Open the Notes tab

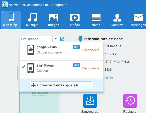[x=96, y=20]
